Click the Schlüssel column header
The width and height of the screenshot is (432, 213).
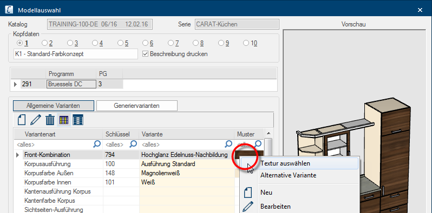pyautogui.click(x=121, y=134)
